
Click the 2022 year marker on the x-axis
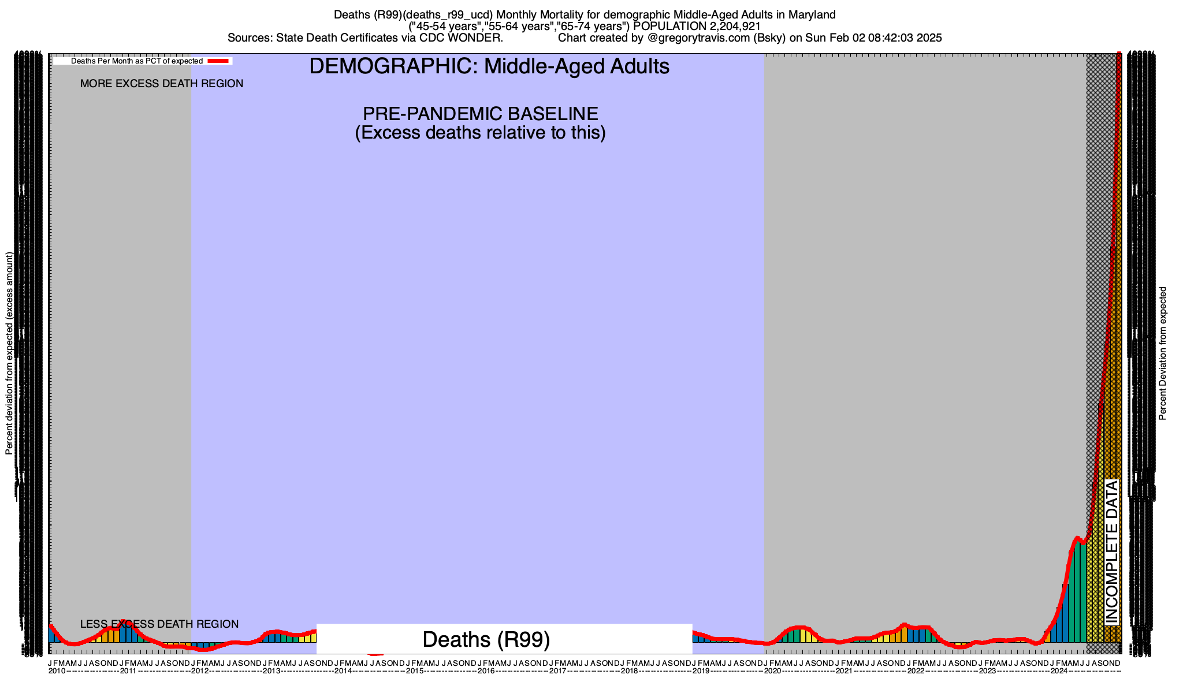916,671
